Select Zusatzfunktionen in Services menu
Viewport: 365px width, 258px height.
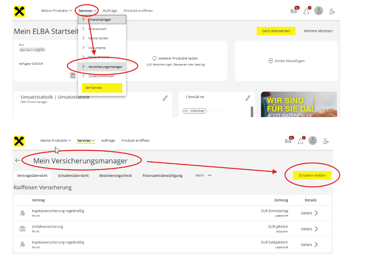tap(102, 76)
